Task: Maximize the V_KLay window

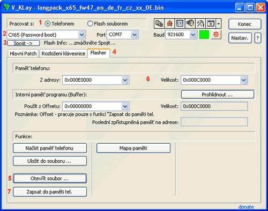Action: pyautogui.click(x=250, y=7)
